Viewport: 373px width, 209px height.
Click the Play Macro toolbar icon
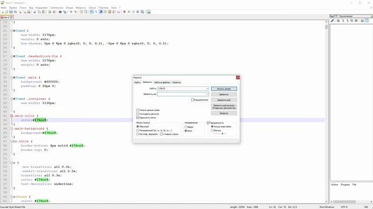pyautogui.click(x=133, y=12)
